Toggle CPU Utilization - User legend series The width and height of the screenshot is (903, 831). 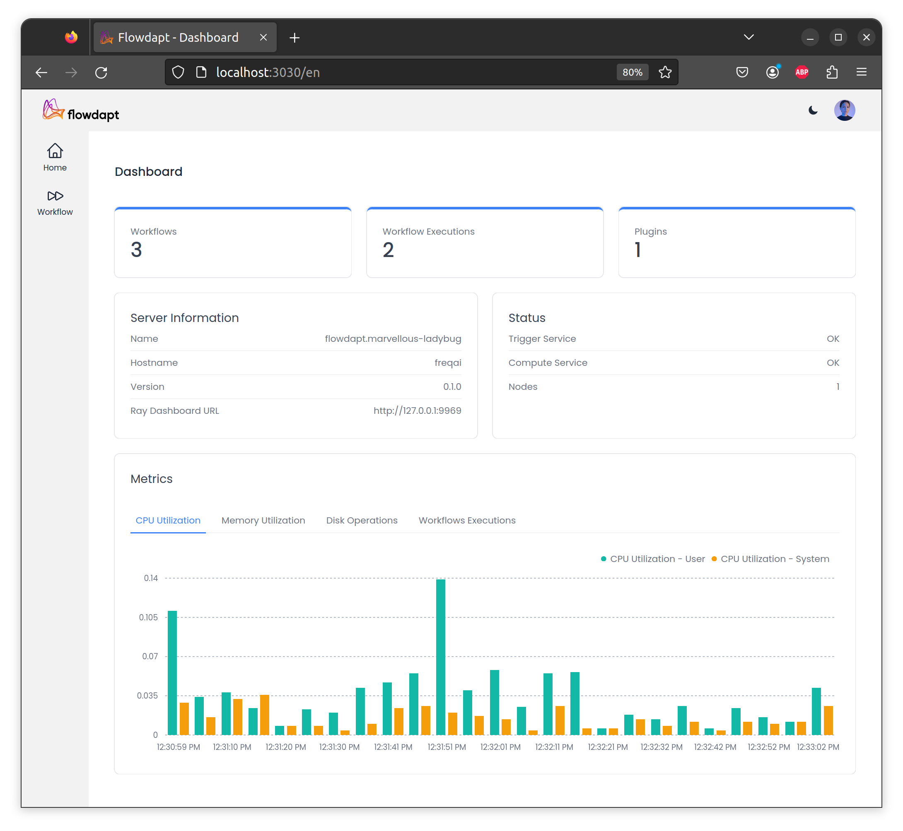click(x=652, y=559)
